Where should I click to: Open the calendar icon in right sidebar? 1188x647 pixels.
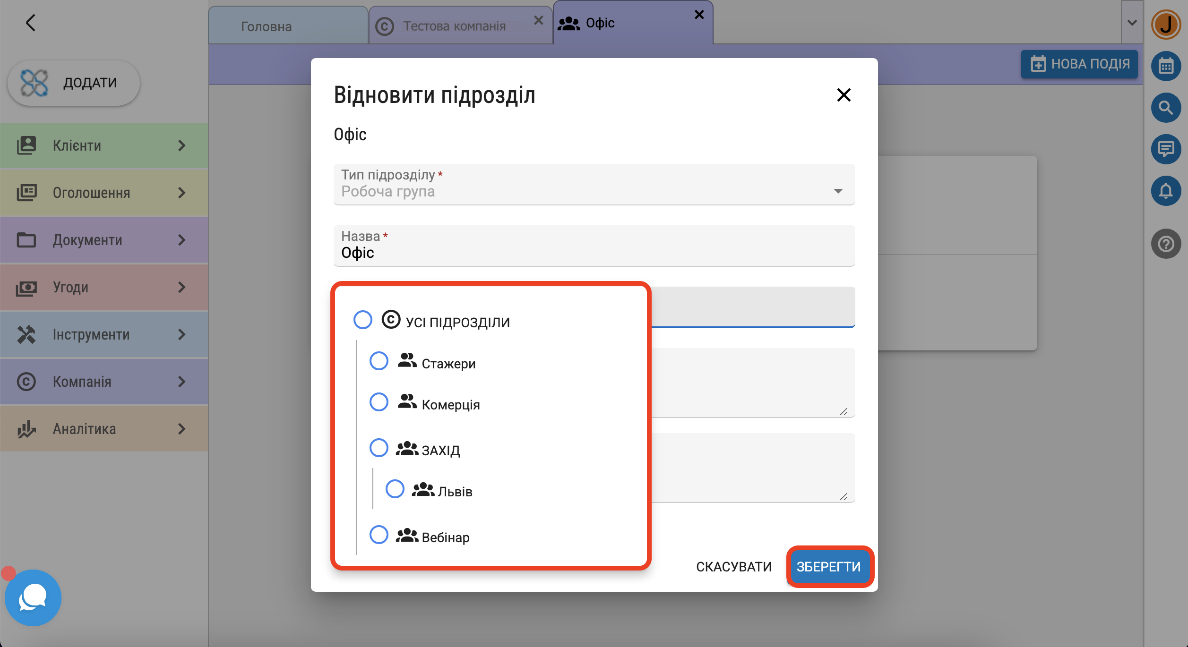coord(1166,66)
